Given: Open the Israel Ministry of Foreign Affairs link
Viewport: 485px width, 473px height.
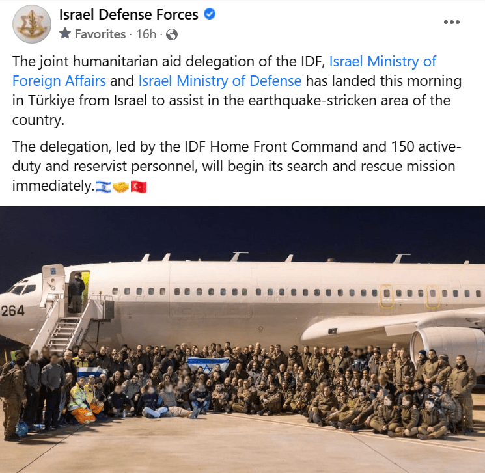Looking at the screenshot, I should coord(224,71).
